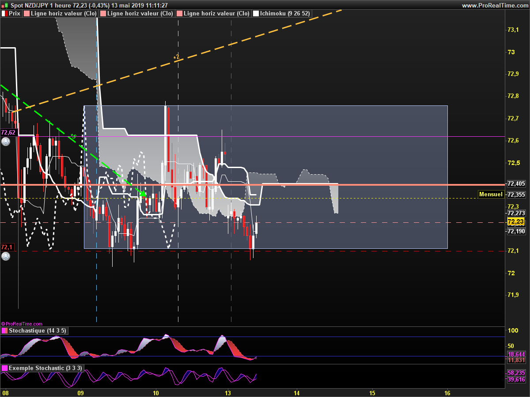Click date label 16 on time axis
This screenshot has width=530, height=397.
point(447,393)
